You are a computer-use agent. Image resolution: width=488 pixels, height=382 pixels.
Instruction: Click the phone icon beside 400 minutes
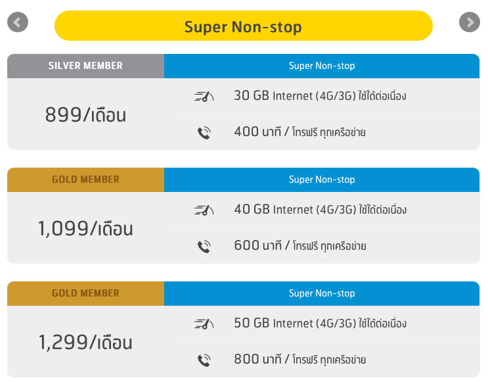(204, 132)
